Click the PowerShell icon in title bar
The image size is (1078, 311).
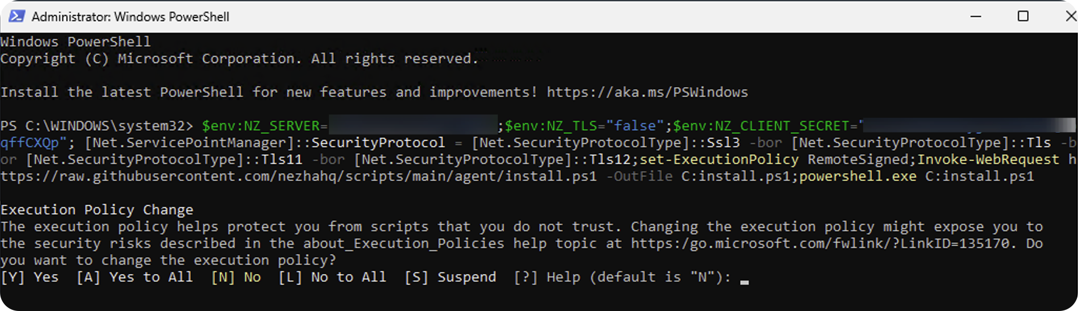(x=16, y=16)
